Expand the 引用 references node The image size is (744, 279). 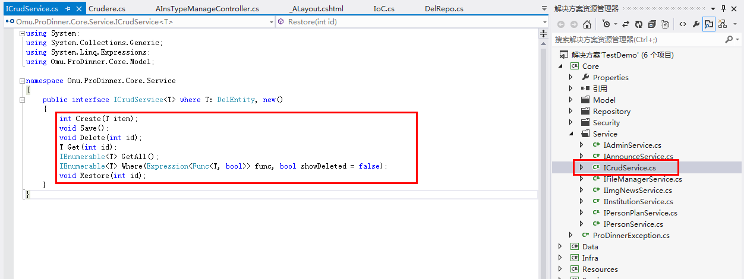click(x=571, y=88)
